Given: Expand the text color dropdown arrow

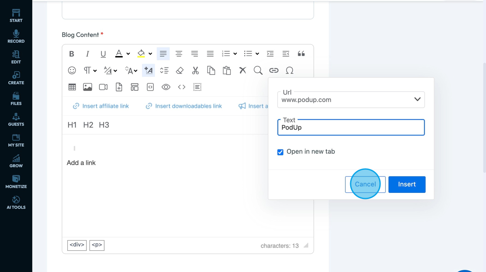Looking at the screenshot, I should 128,54.
